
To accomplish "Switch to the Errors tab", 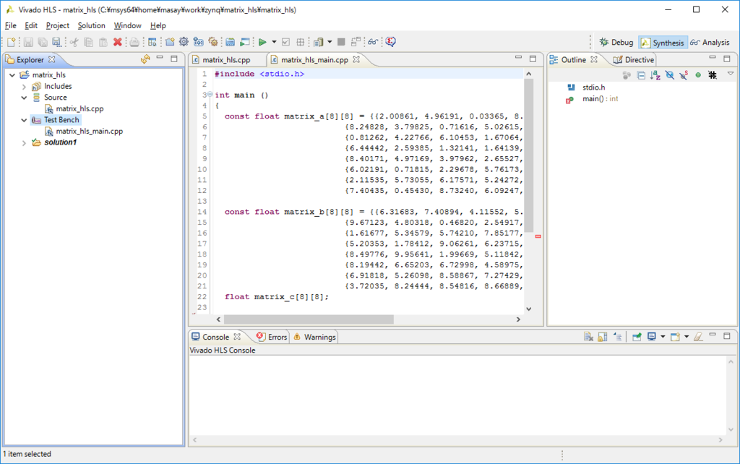I will (272, 337).
